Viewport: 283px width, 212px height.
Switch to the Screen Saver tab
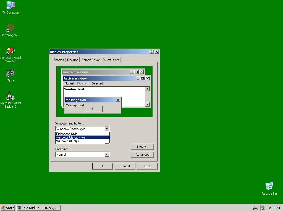[x=90, y=60]
